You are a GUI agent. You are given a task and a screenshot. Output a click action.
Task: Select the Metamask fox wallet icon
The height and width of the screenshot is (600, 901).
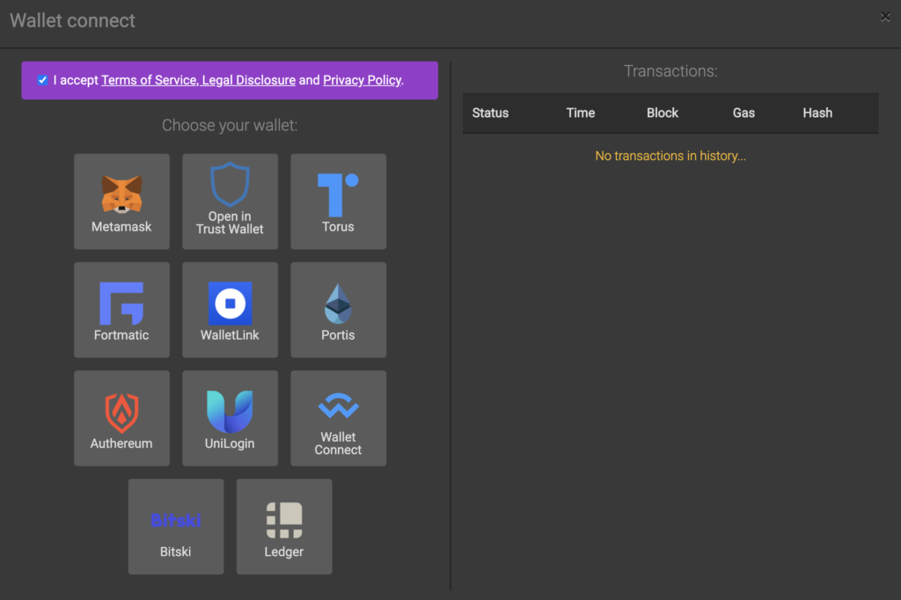[x=121, y=201]
